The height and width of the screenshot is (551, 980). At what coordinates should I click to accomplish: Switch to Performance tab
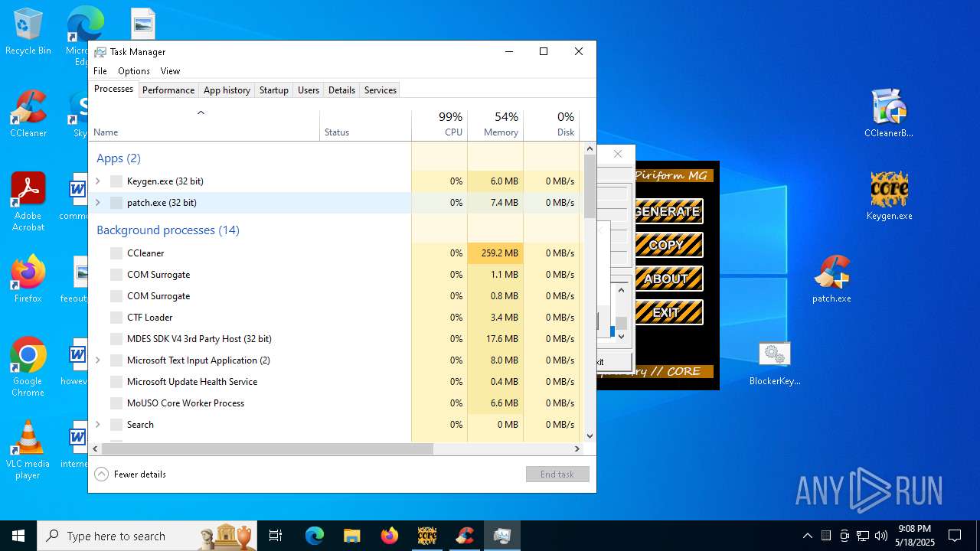pyautogui.click(x=168, y=90)
